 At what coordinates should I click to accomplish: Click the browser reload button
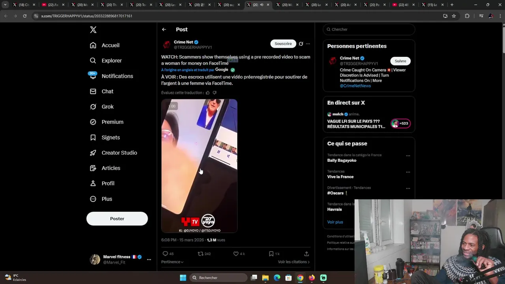pyautogui.click(x=24, y=16)
